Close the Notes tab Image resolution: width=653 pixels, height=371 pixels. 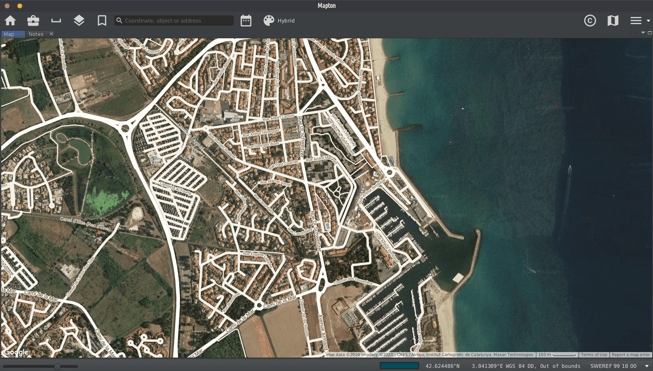click(51, 34)
